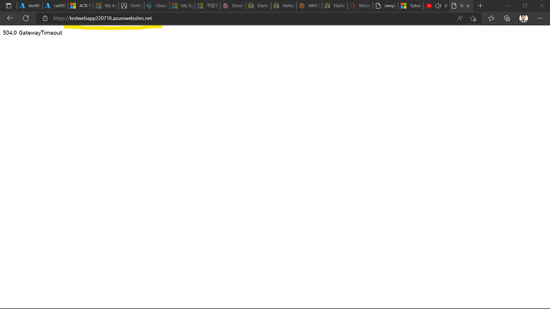Switch to the Netwo tab

coord(284,6)
